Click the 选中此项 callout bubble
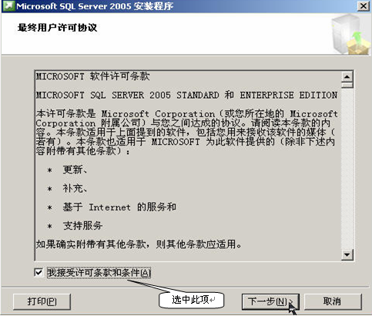Viewport: 372px width, 316px height. (x=192, y=300)
